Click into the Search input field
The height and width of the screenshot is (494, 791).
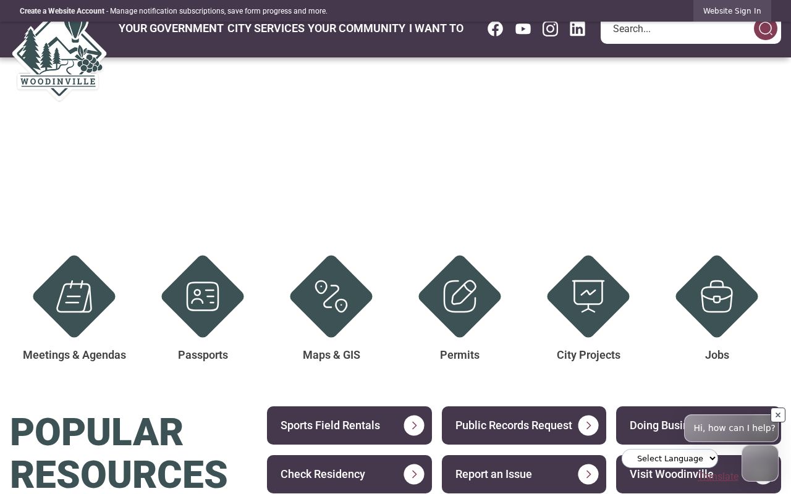pyautogui.click(x=677, y=28)
